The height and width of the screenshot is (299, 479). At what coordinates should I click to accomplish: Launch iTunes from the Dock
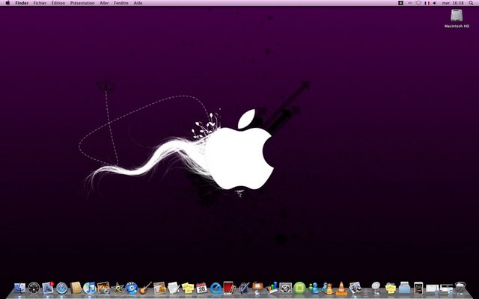(x=90, y=288)
